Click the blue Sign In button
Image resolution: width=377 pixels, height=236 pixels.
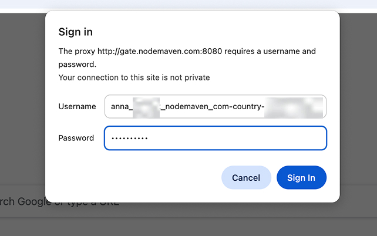tap(301, 178)
